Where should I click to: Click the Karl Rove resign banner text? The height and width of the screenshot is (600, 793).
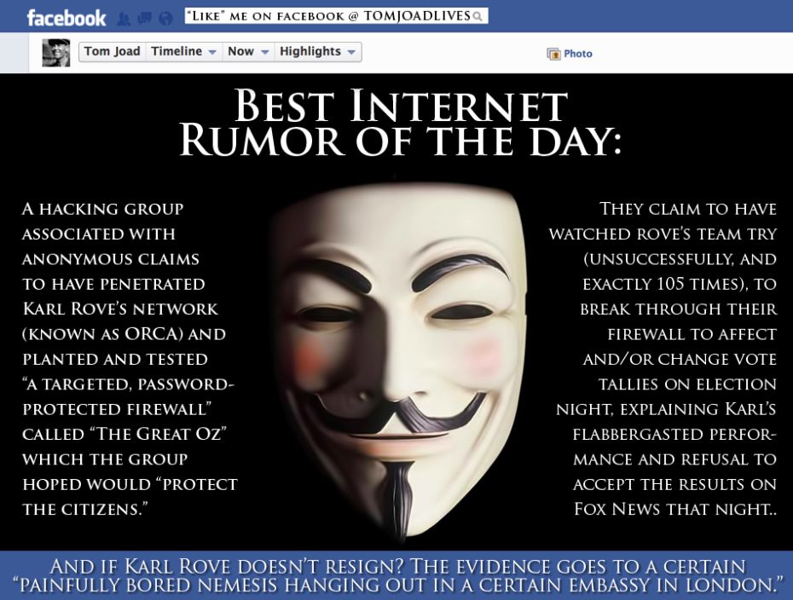point(397,575)
